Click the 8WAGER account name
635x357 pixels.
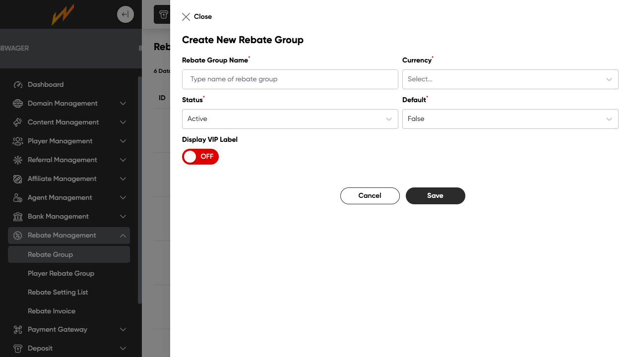14,49
